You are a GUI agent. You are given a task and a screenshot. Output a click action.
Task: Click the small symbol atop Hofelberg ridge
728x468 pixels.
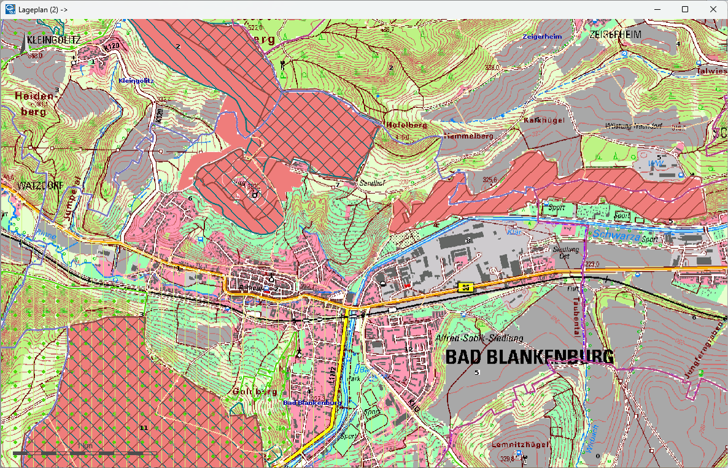click(x=378, y=96)
